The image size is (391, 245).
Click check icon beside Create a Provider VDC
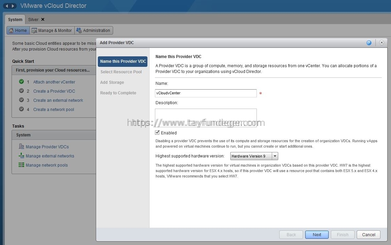coord(21,91)
